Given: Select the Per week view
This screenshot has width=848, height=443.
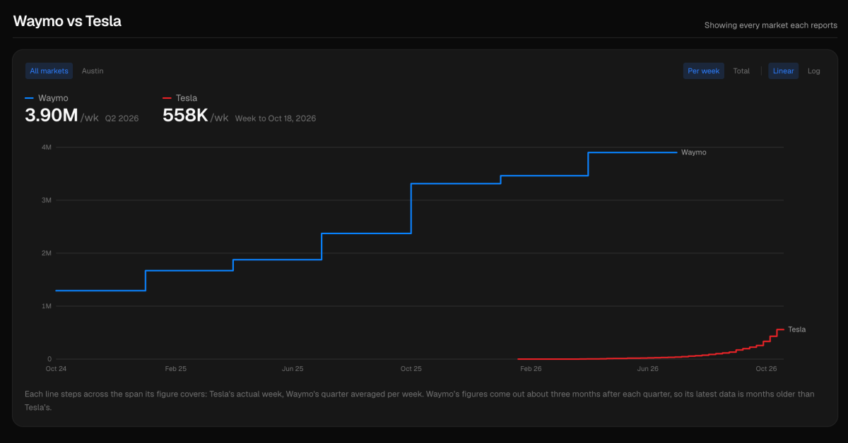Looking at the screenshot, I should pyautogui.click(x=703, y=71).
